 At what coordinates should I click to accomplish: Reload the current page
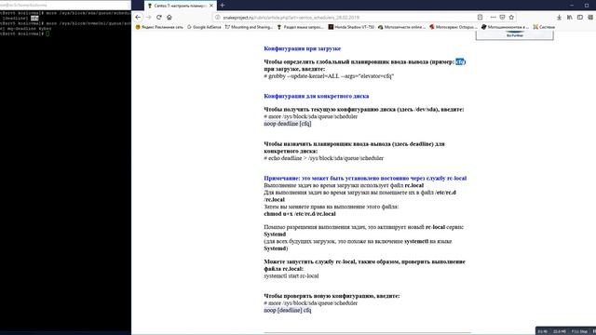coord(159,17)
